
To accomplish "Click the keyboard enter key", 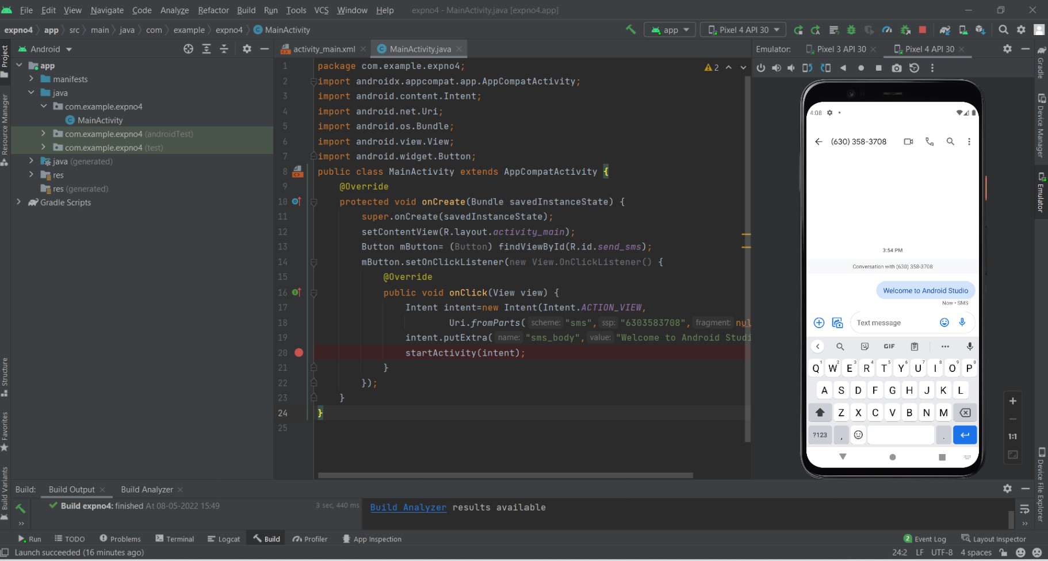I will point(965,435).
